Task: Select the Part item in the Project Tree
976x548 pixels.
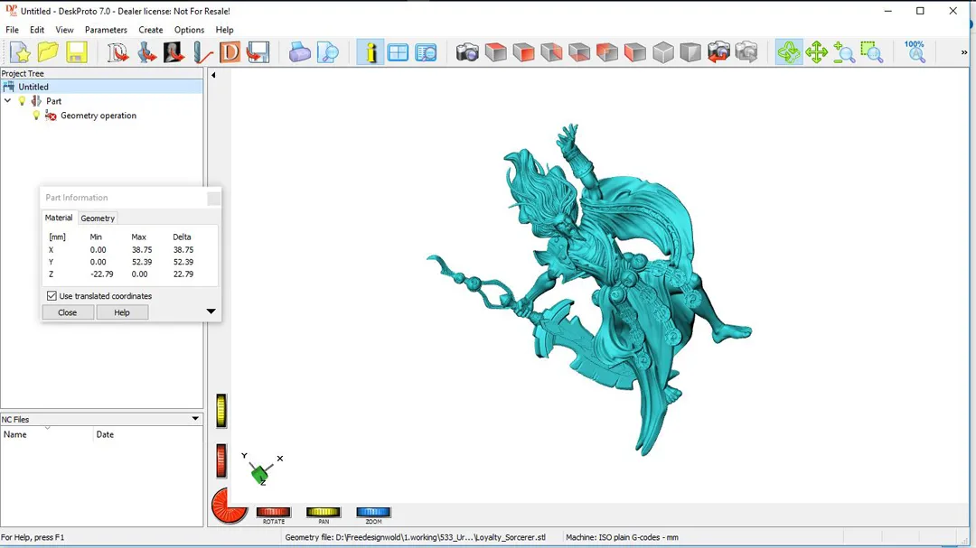Action: click(x=53, y=101)
